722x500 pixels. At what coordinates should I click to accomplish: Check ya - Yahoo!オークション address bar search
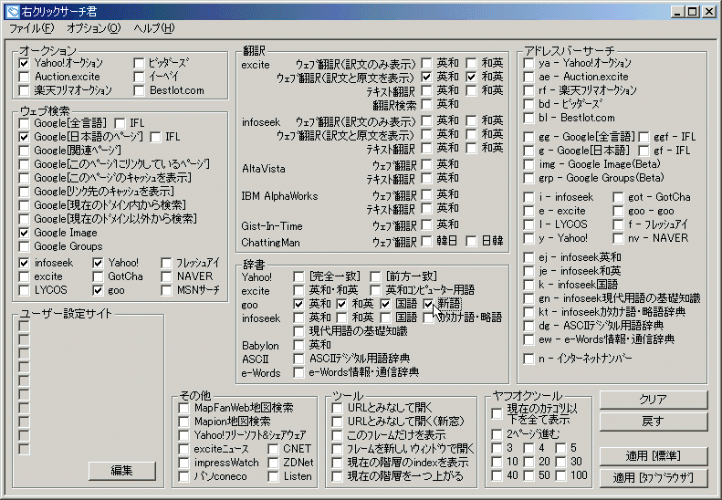point(528,63)
